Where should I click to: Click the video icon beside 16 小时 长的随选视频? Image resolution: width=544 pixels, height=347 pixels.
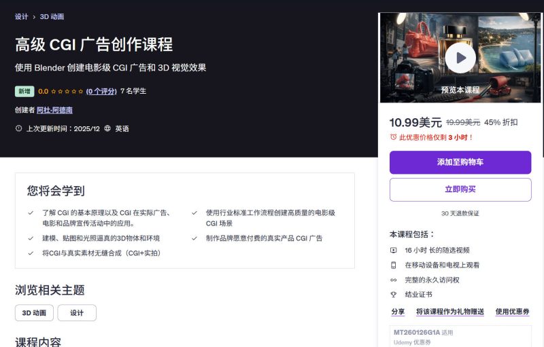coord(393,250)
